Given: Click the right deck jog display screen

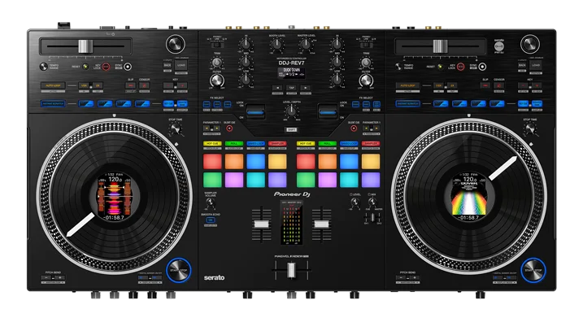Looking at the screenshot, I should [x=469, y=195].
